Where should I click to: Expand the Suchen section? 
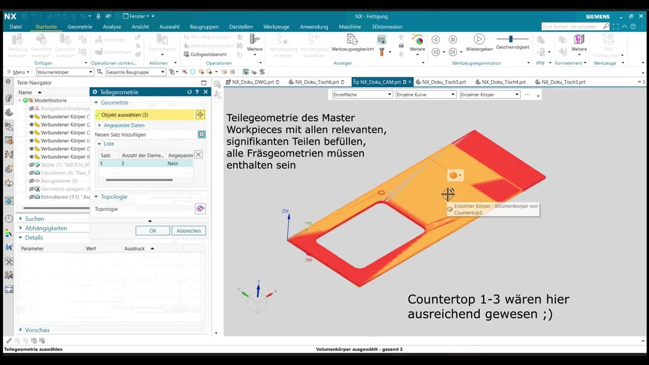(x=21, y=218)
